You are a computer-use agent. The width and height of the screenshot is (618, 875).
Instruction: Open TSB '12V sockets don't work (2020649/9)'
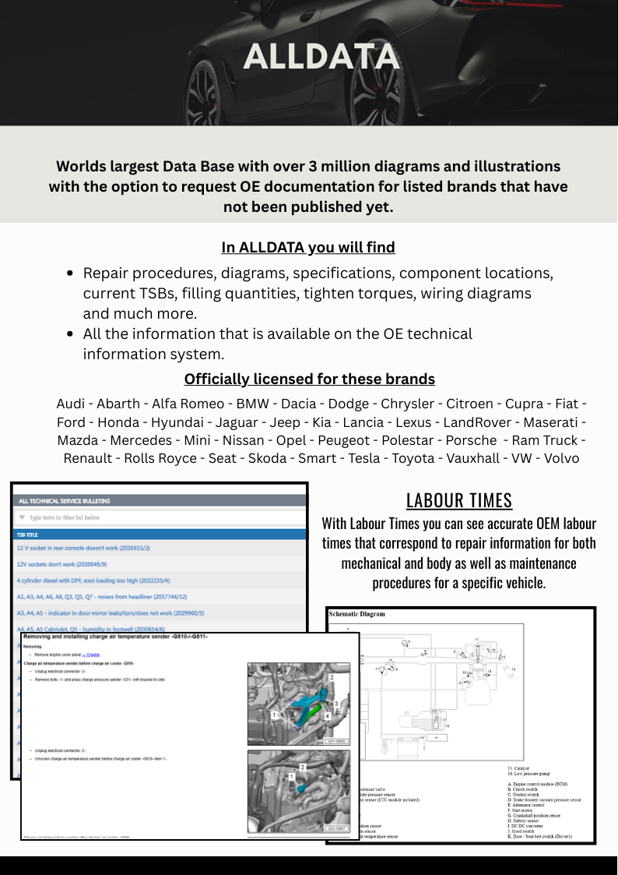61,564
